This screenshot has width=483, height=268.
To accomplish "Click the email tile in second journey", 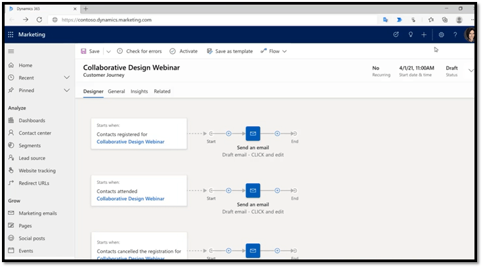I will pyautogui.click(x=253, y=190).
